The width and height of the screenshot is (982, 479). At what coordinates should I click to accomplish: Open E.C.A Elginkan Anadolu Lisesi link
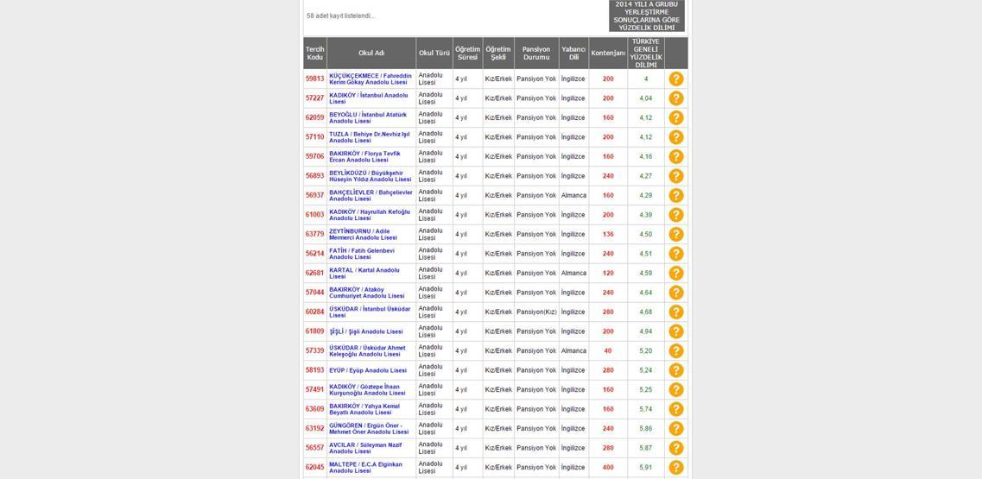365,467
